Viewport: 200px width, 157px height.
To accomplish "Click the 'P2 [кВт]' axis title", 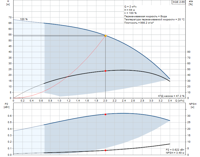I will [7, 105].
